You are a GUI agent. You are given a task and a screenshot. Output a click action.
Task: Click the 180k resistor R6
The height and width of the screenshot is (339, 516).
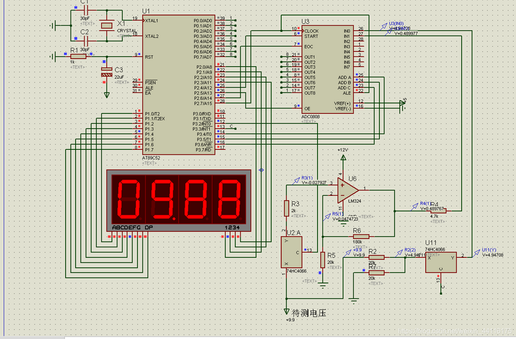pyautogui.click(x=361, y=236)
